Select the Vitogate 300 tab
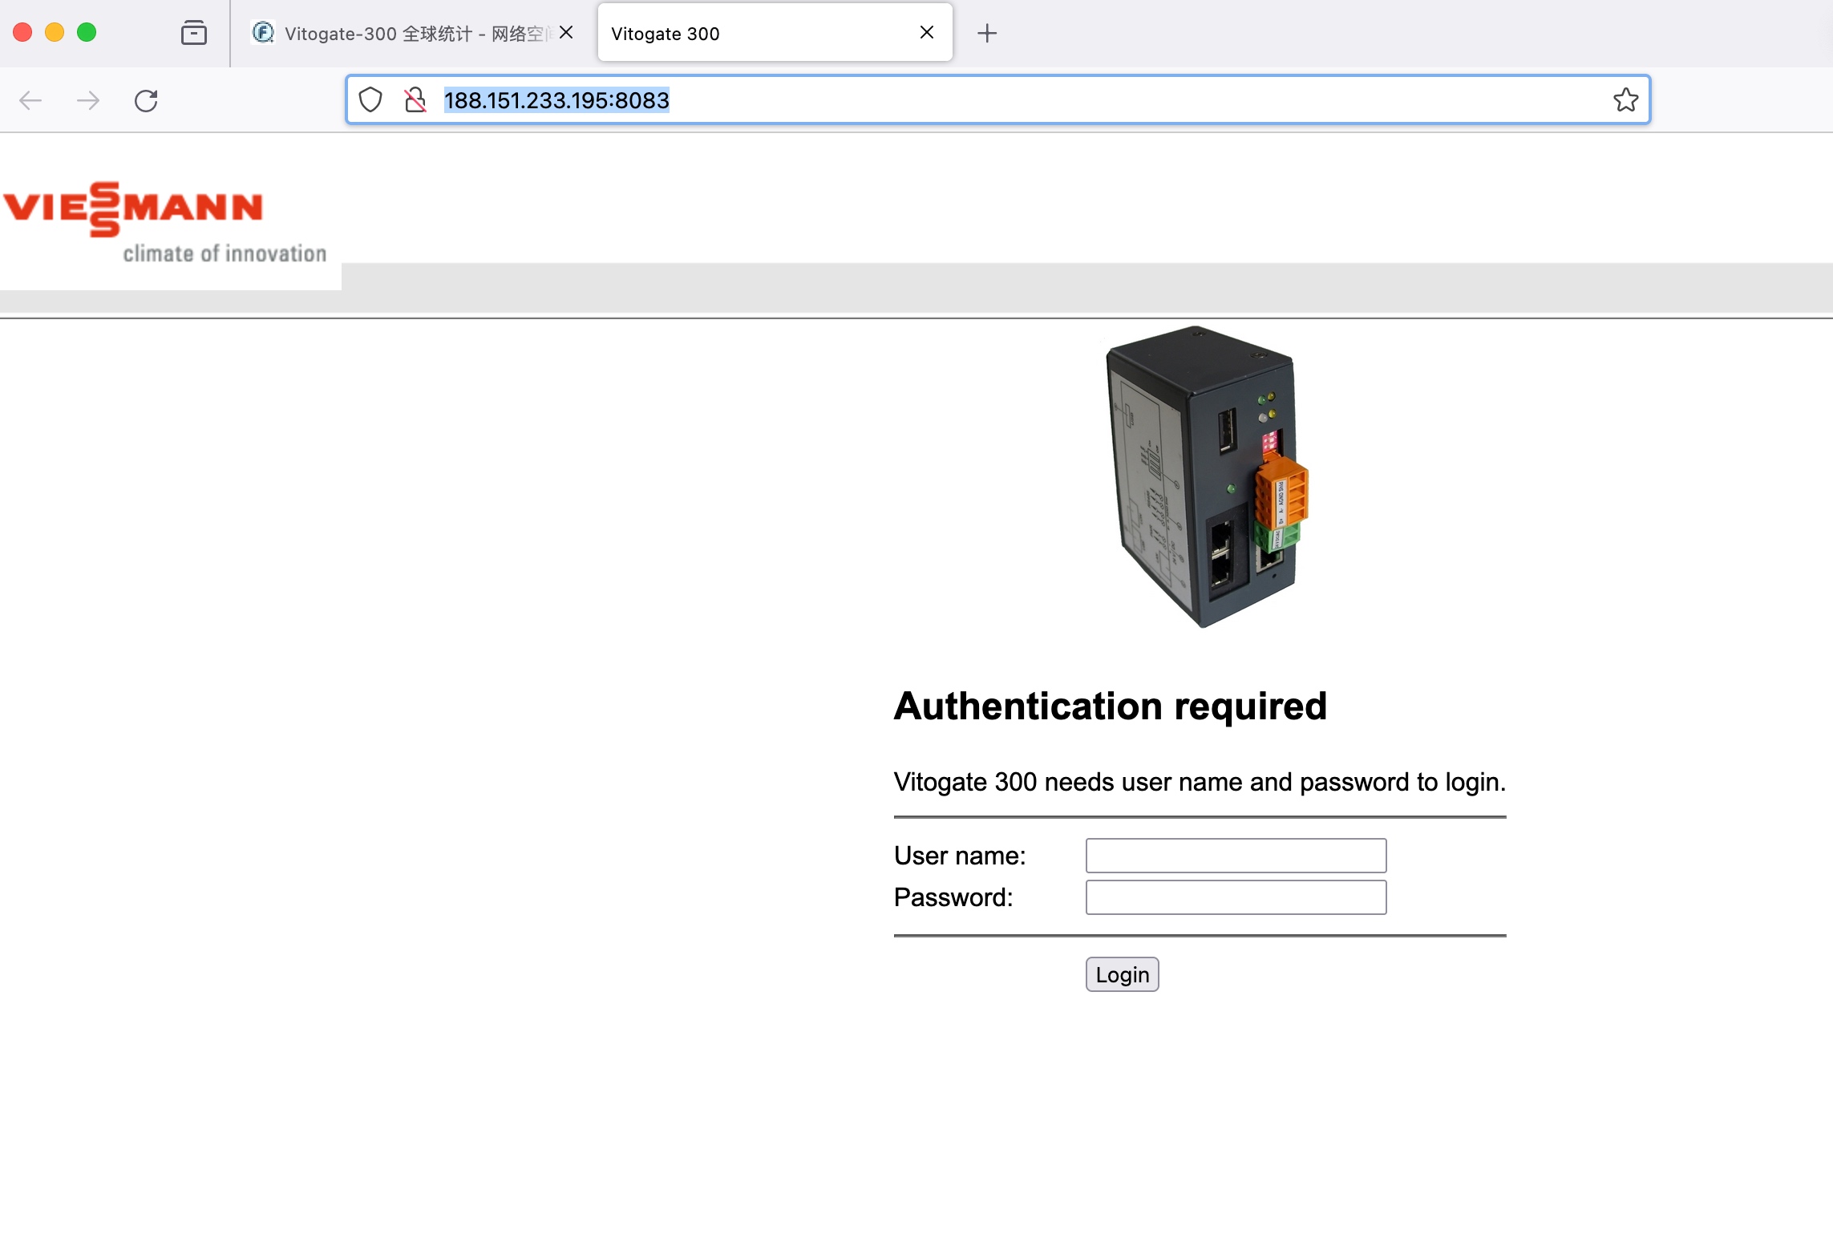Viewport: 1833px width, 1259px height. pyautogui.click(x=775, y=33)
